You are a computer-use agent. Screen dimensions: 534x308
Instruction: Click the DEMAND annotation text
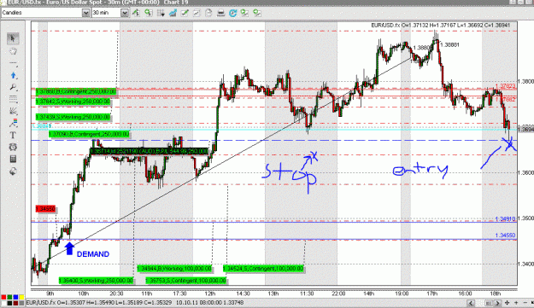[x=93, y=254]
